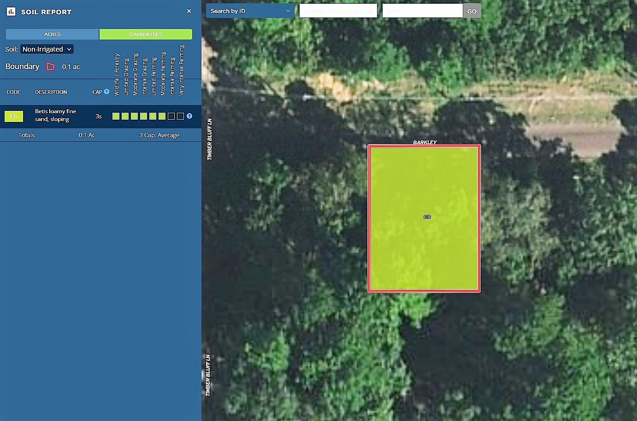Click the Intense Grazing capability square
This screenshot has height=421, width=637.
click(x=144, y=116)
